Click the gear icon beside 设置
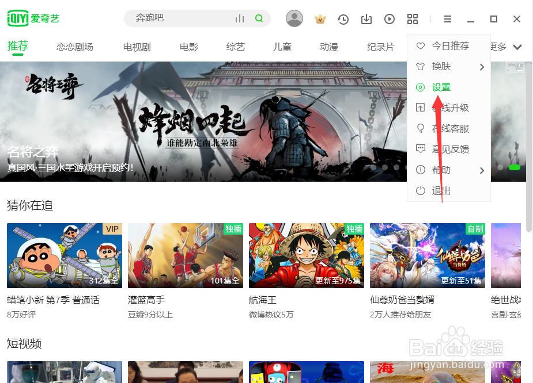This screenshot has height=383, width=533. [x=421, y=87]
